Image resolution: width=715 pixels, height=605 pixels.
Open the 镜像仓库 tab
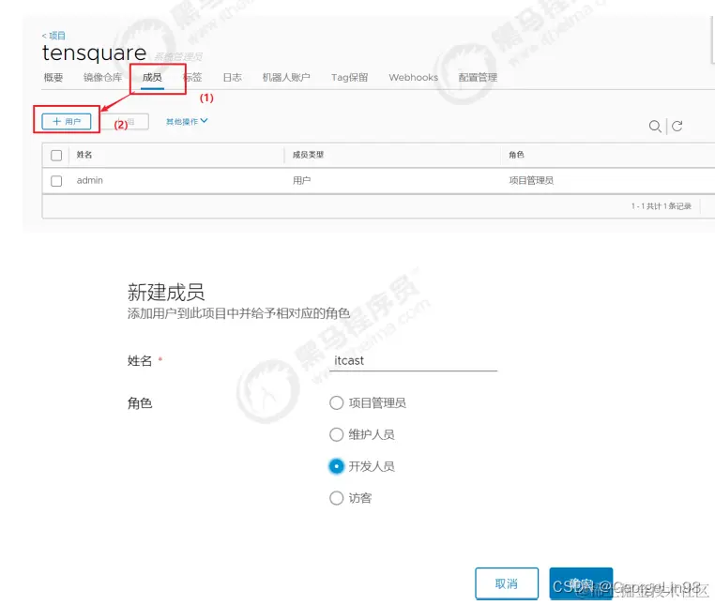(102, 78)
